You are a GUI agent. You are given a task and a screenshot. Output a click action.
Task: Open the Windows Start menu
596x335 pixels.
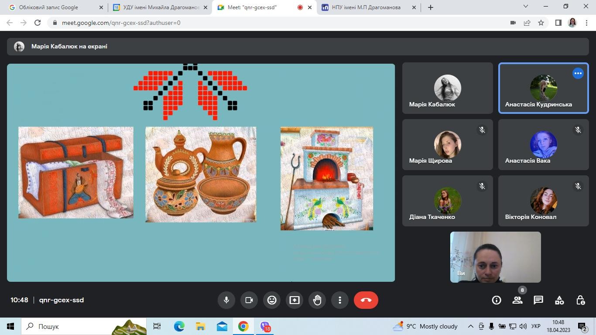tap(10, 326)
